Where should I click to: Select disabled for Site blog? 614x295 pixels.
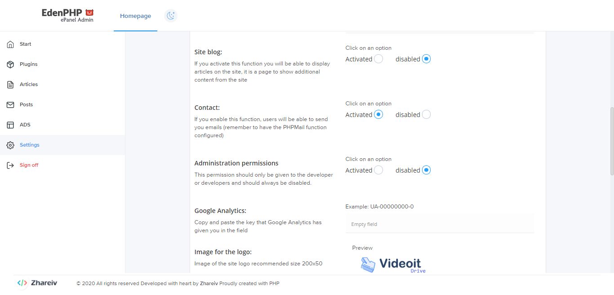point(426,59)
